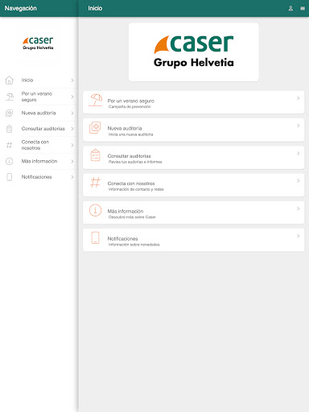Open the Notificaciones card title

tap(122, 238)
